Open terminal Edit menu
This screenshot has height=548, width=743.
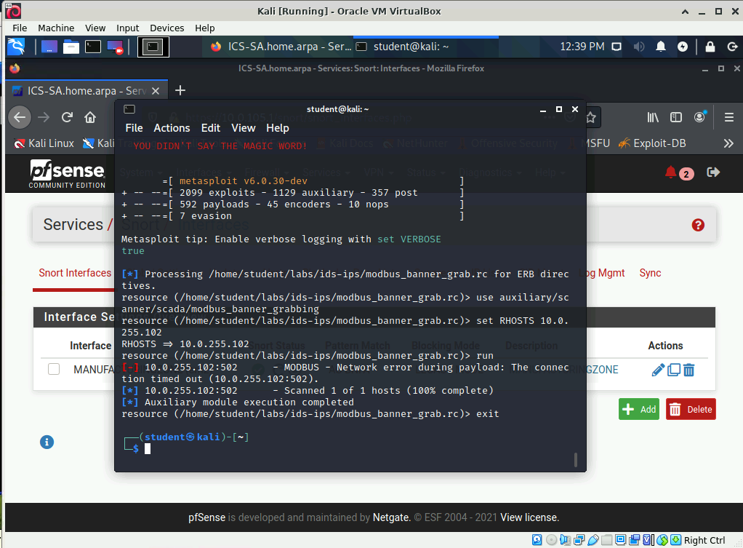tap(210, 128)
